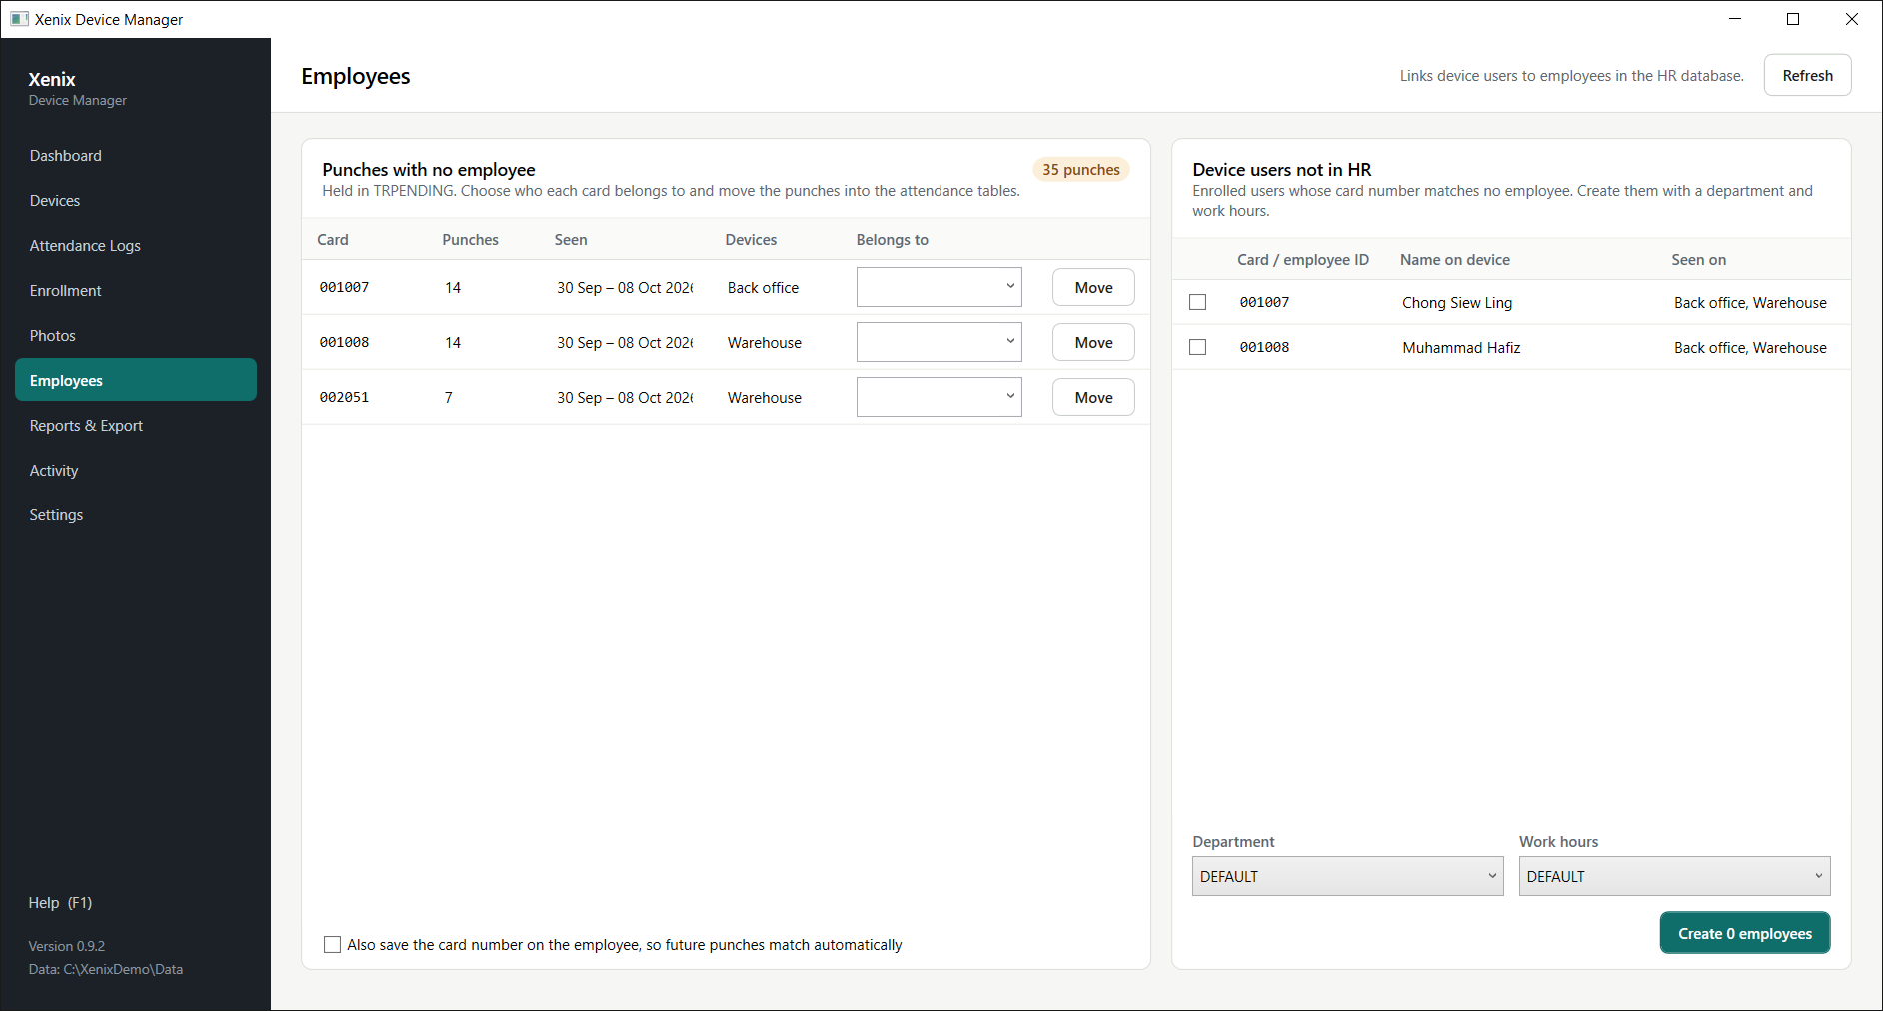Move punches for card 001008
This screenshot has height=1011, width=1883.
[x=1093, y=342]
